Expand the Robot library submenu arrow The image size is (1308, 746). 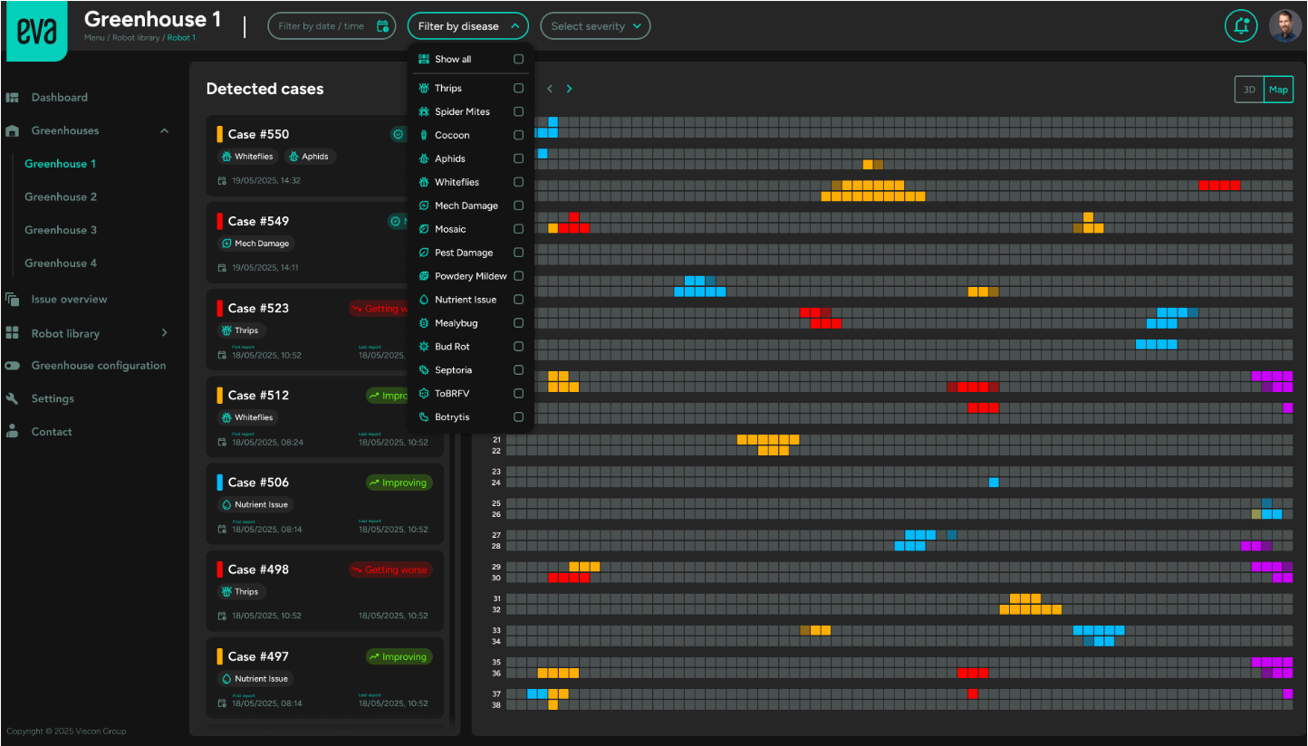(x=164, y=333)
